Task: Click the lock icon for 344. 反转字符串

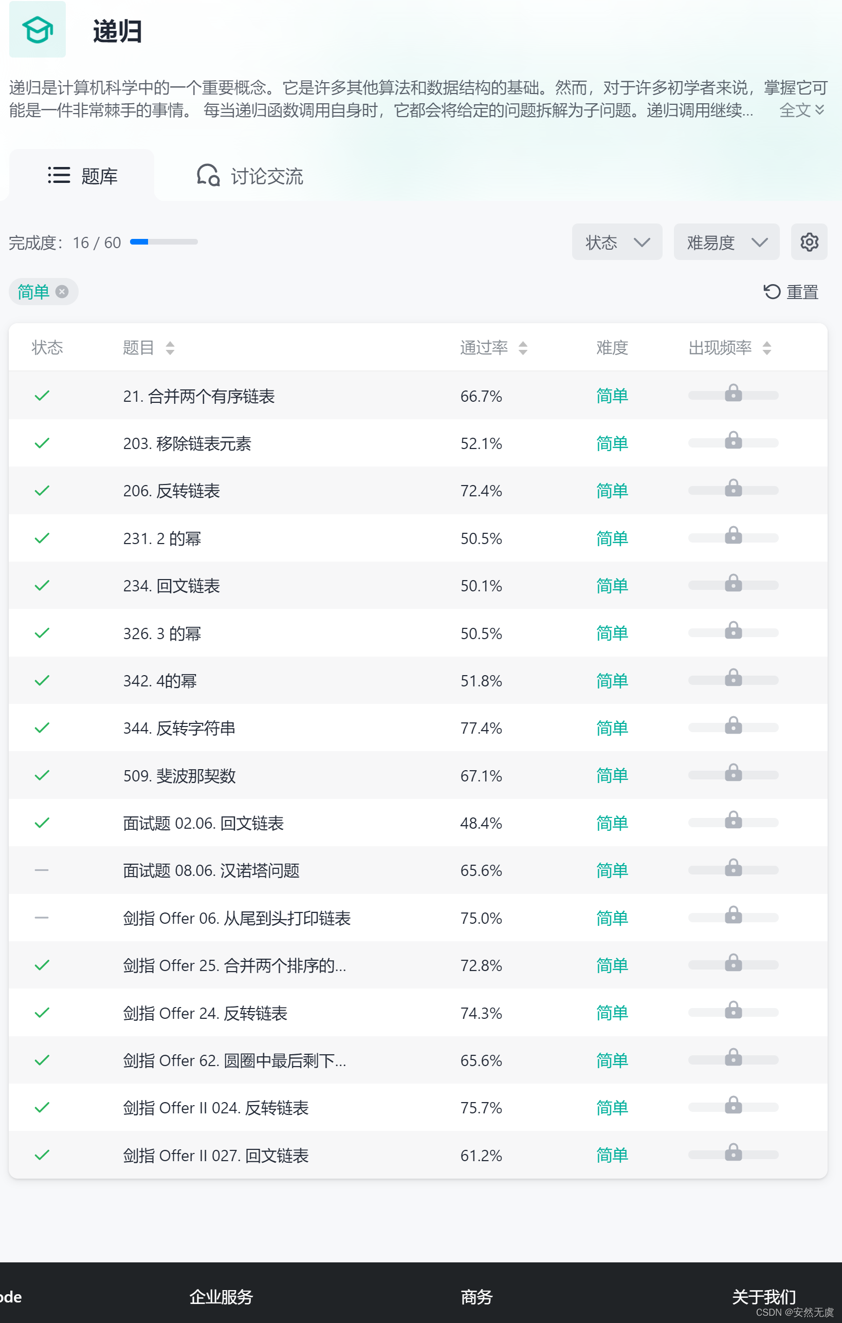Action: 733,726
